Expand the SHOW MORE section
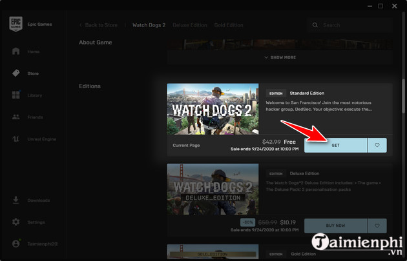 tap(280, 57)
